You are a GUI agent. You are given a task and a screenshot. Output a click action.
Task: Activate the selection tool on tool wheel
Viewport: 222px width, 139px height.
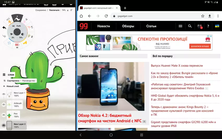9,43
